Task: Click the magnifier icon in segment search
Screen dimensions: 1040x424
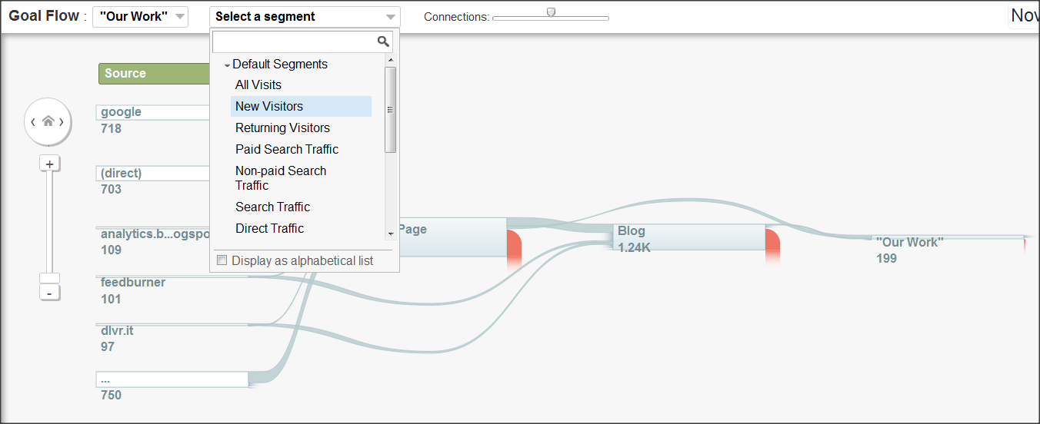Action: tap(383, 41)
